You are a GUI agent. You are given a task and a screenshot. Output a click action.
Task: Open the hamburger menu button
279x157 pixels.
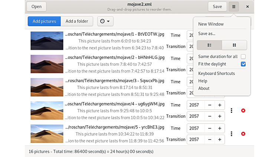pyautogui.click(x=234, y=7)
